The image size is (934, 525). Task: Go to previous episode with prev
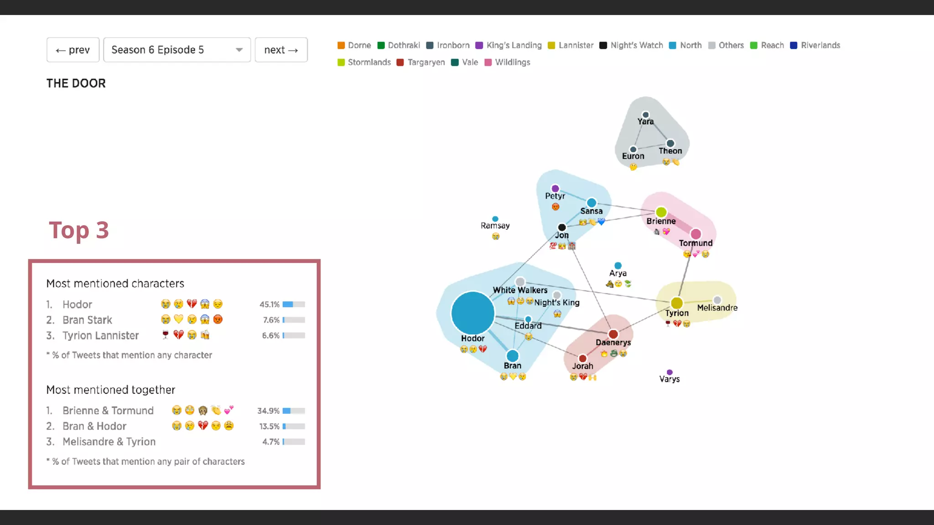tap(73, 50)
